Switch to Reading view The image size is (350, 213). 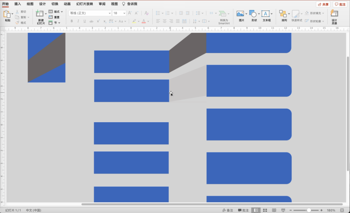(274, 210)
